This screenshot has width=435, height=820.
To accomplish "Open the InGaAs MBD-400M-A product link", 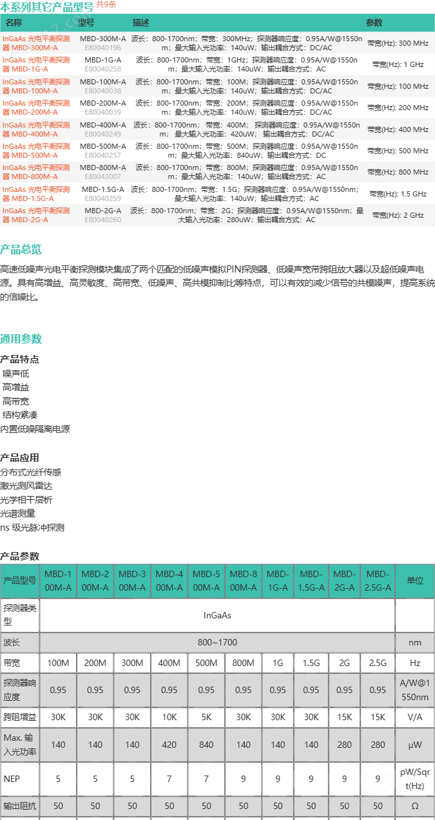I will click(x=36, y=129).
